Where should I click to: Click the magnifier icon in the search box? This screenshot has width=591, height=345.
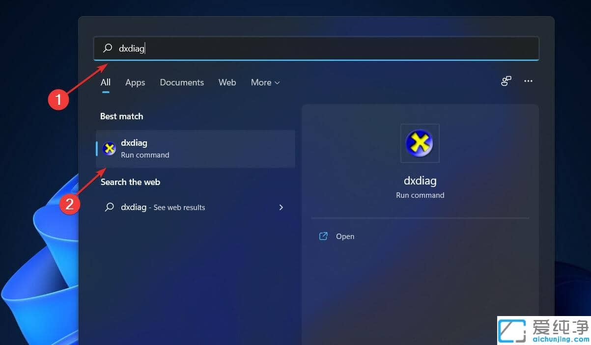pyautogui.click(x=108, y=48)
